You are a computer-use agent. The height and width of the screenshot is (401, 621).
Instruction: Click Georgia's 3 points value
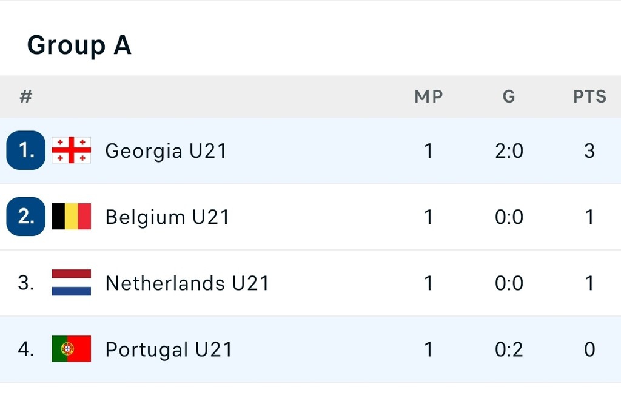(589, 151)
